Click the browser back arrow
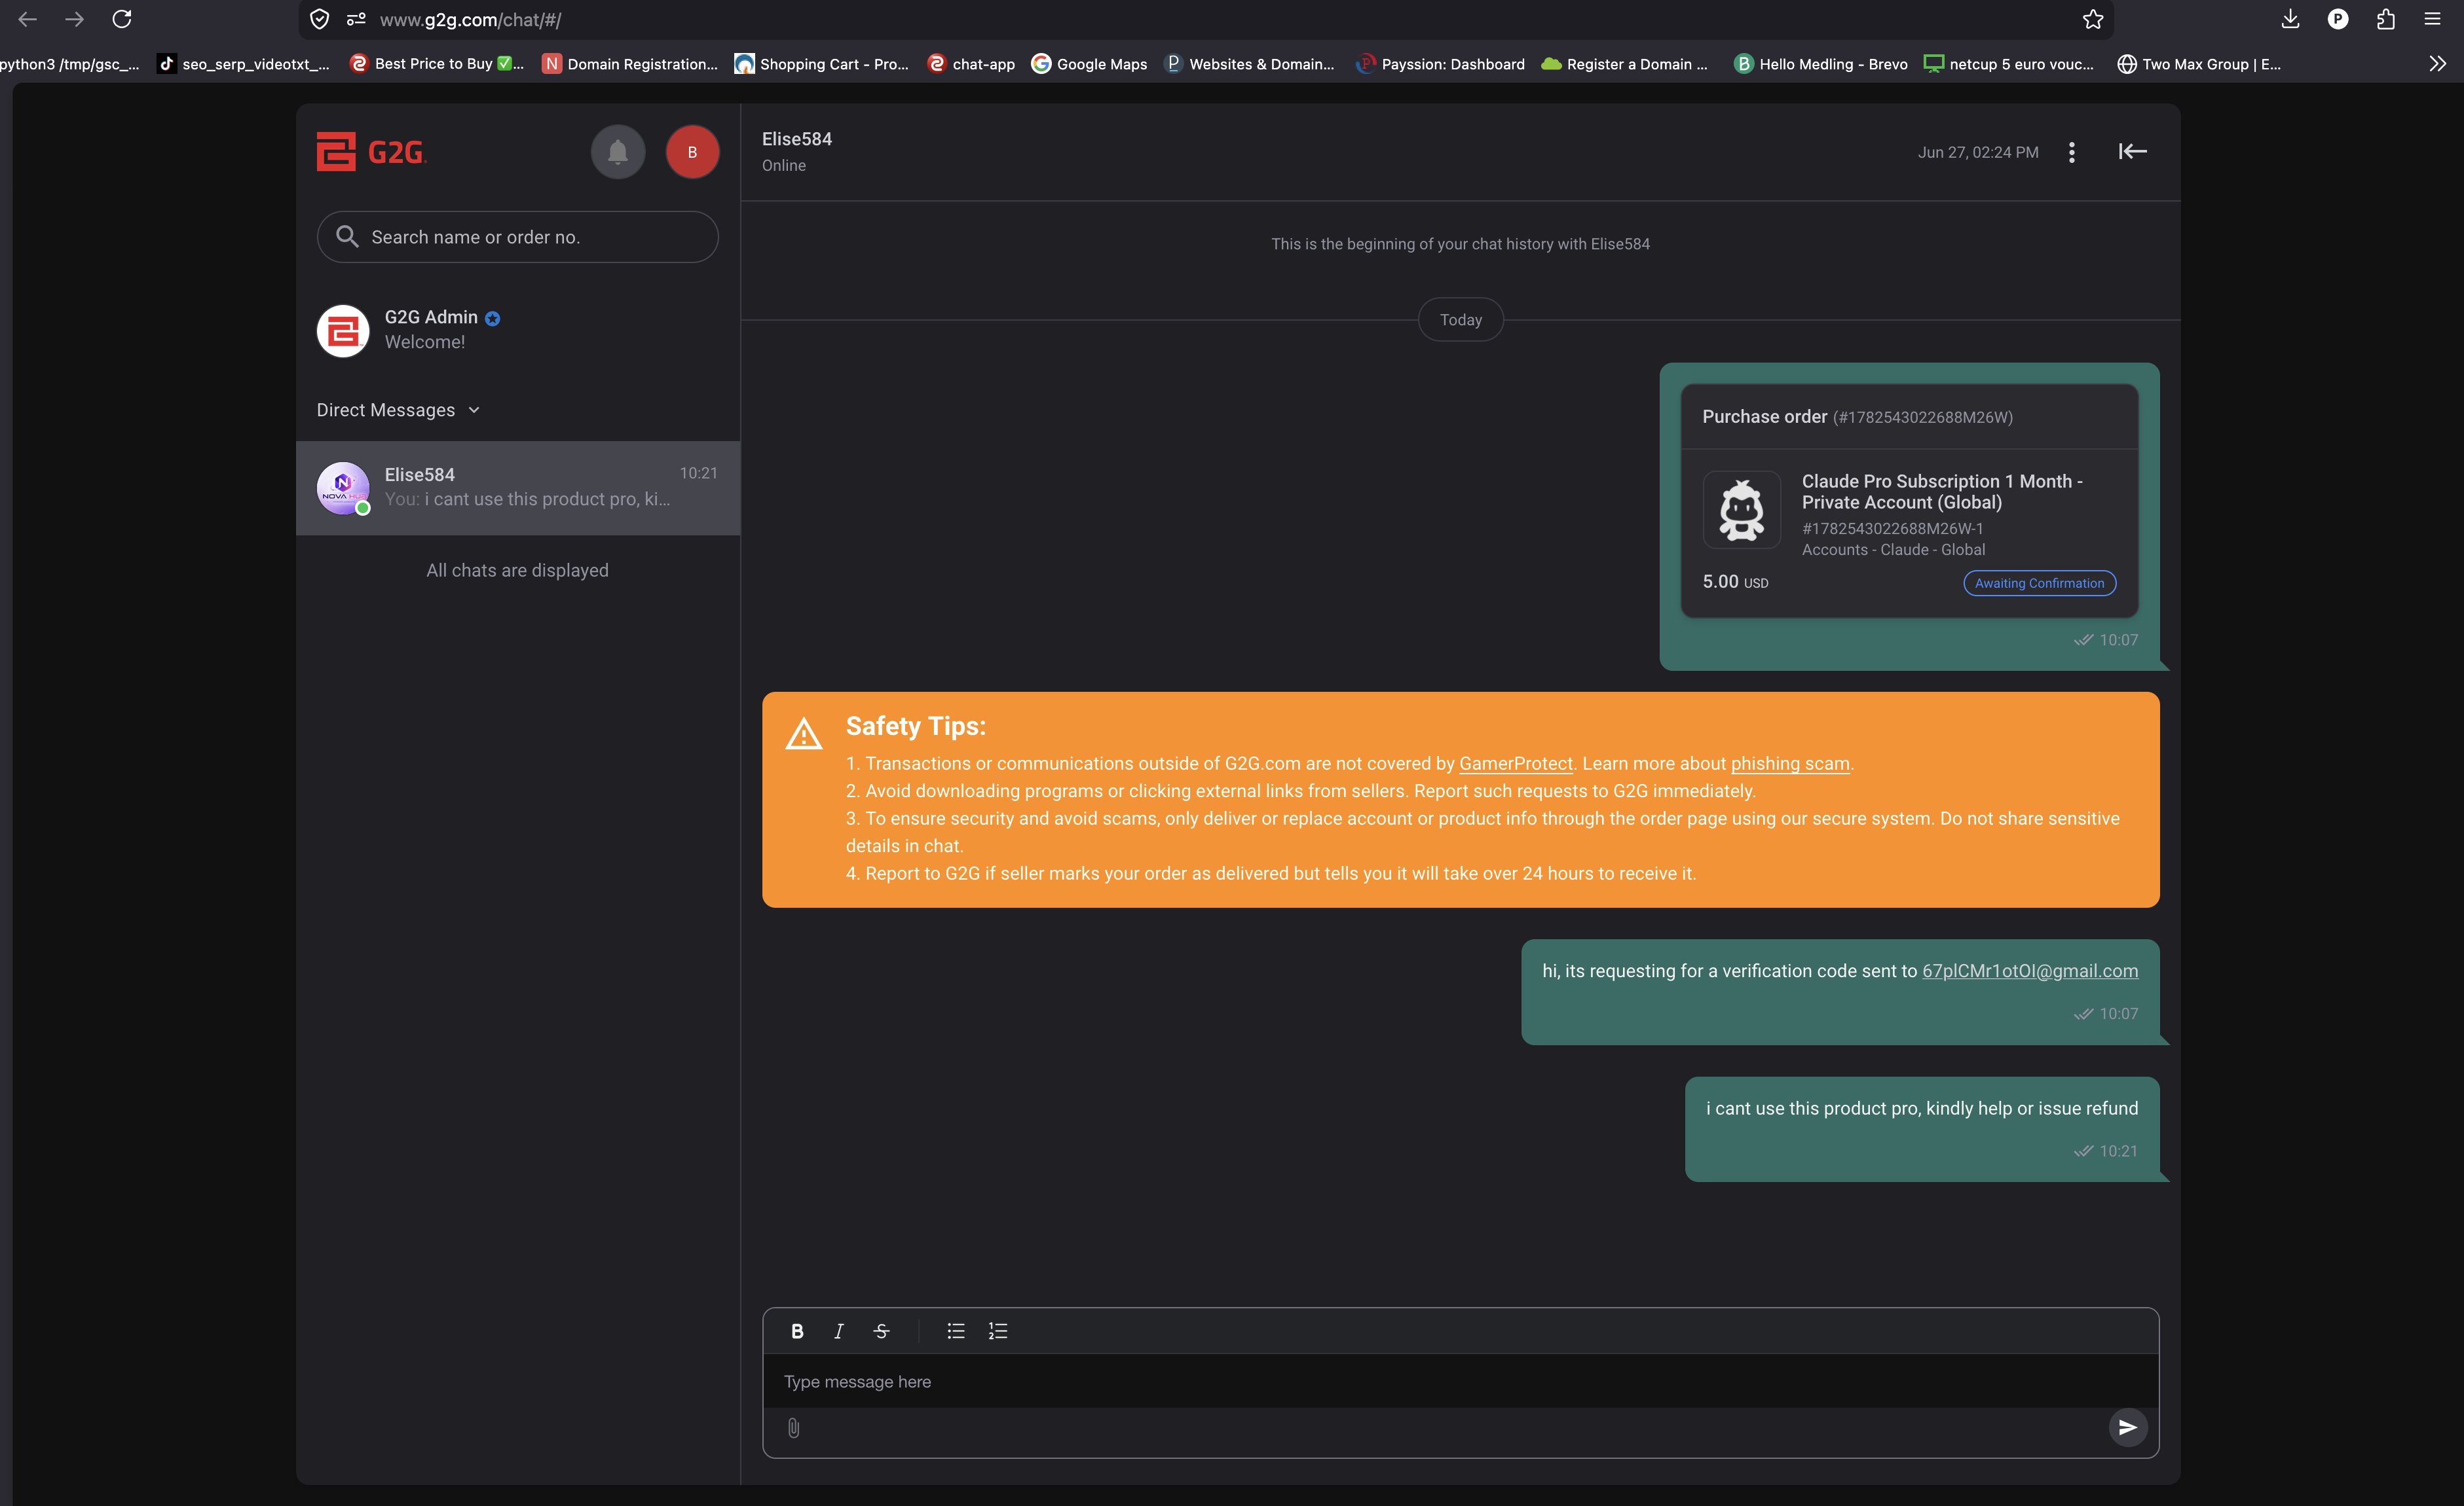 tap(28, 19)
